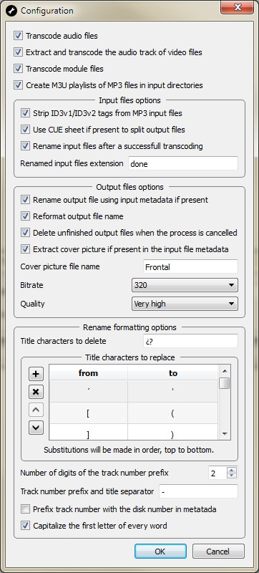Click the Configuration wrench icon in title bar
This screenshot has width=259, height=573.
(x=11, y=11)
